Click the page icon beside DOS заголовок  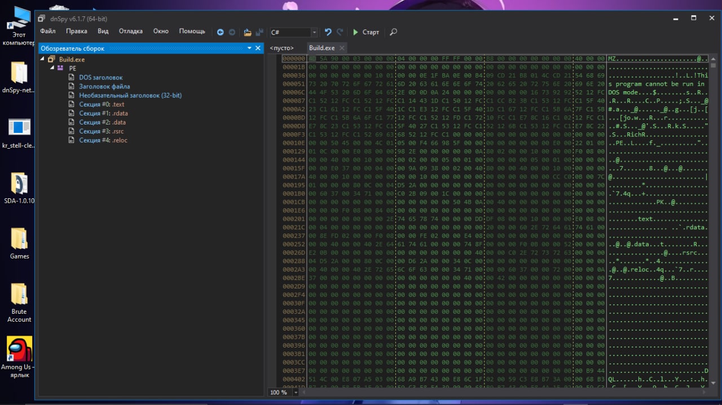72,77
